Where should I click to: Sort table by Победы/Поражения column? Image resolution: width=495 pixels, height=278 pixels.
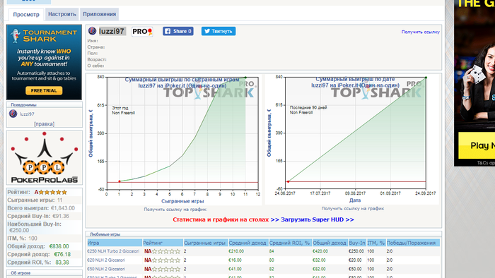click(413, 243)
